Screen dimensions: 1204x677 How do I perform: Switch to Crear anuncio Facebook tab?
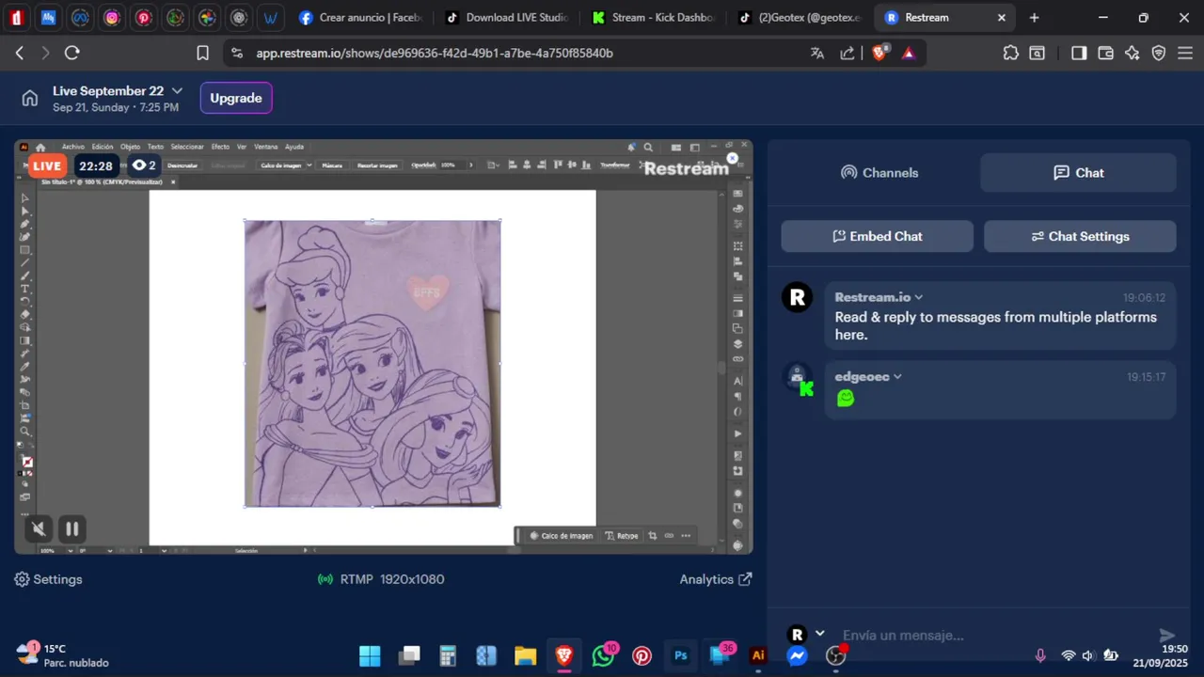(x=360, y=18)
